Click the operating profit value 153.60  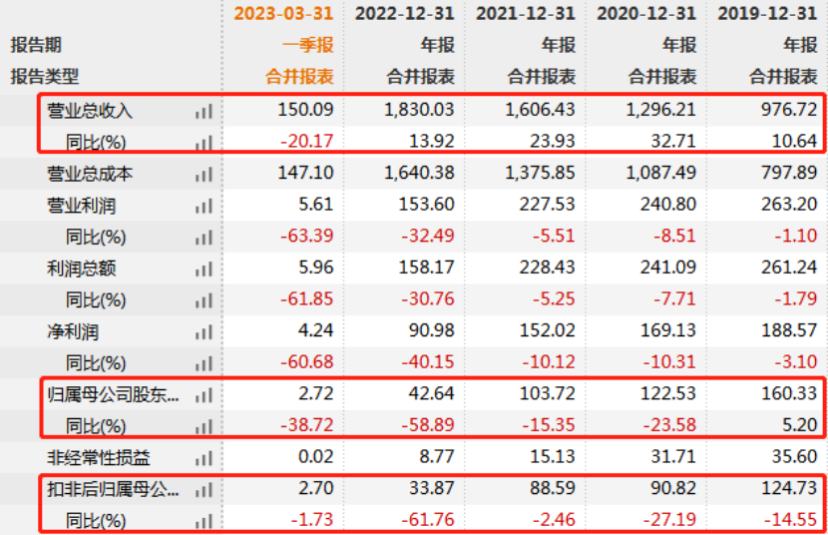pyautogui.click(x=427, y=205)
